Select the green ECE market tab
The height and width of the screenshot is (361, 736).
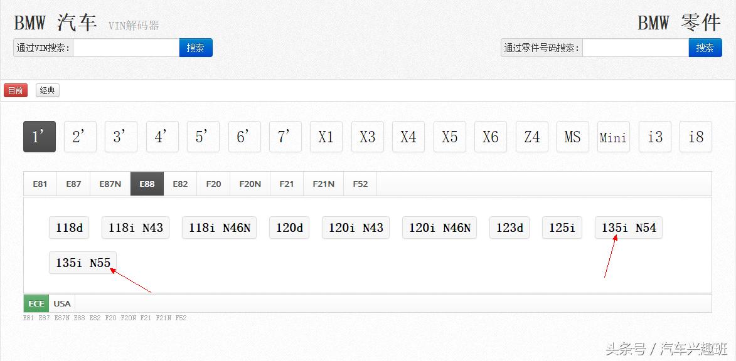coord(36,303)
